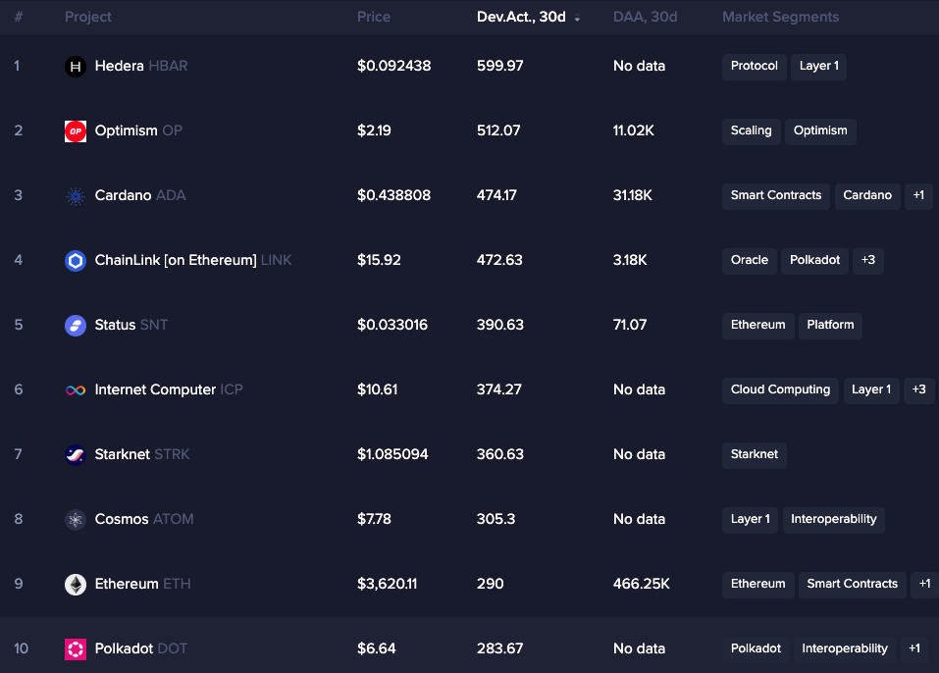This screenshot has height=673, width=939.
Task: Click the price $15.92
Action: pyautogui.click(x=379, y=260)
